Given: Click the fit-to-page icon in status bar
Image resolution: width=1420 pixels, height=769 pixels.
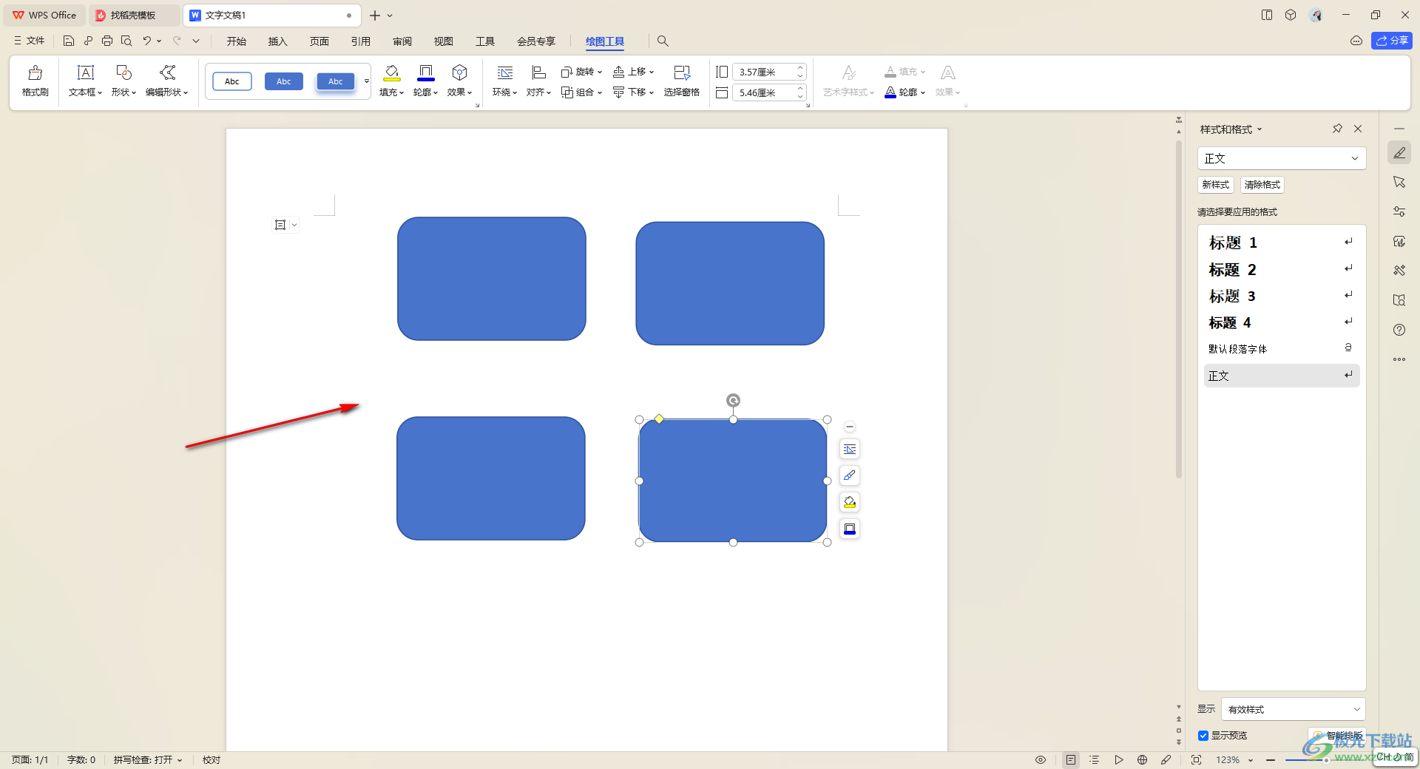Looking at the screenshot, I should (x=1196, y=760).
